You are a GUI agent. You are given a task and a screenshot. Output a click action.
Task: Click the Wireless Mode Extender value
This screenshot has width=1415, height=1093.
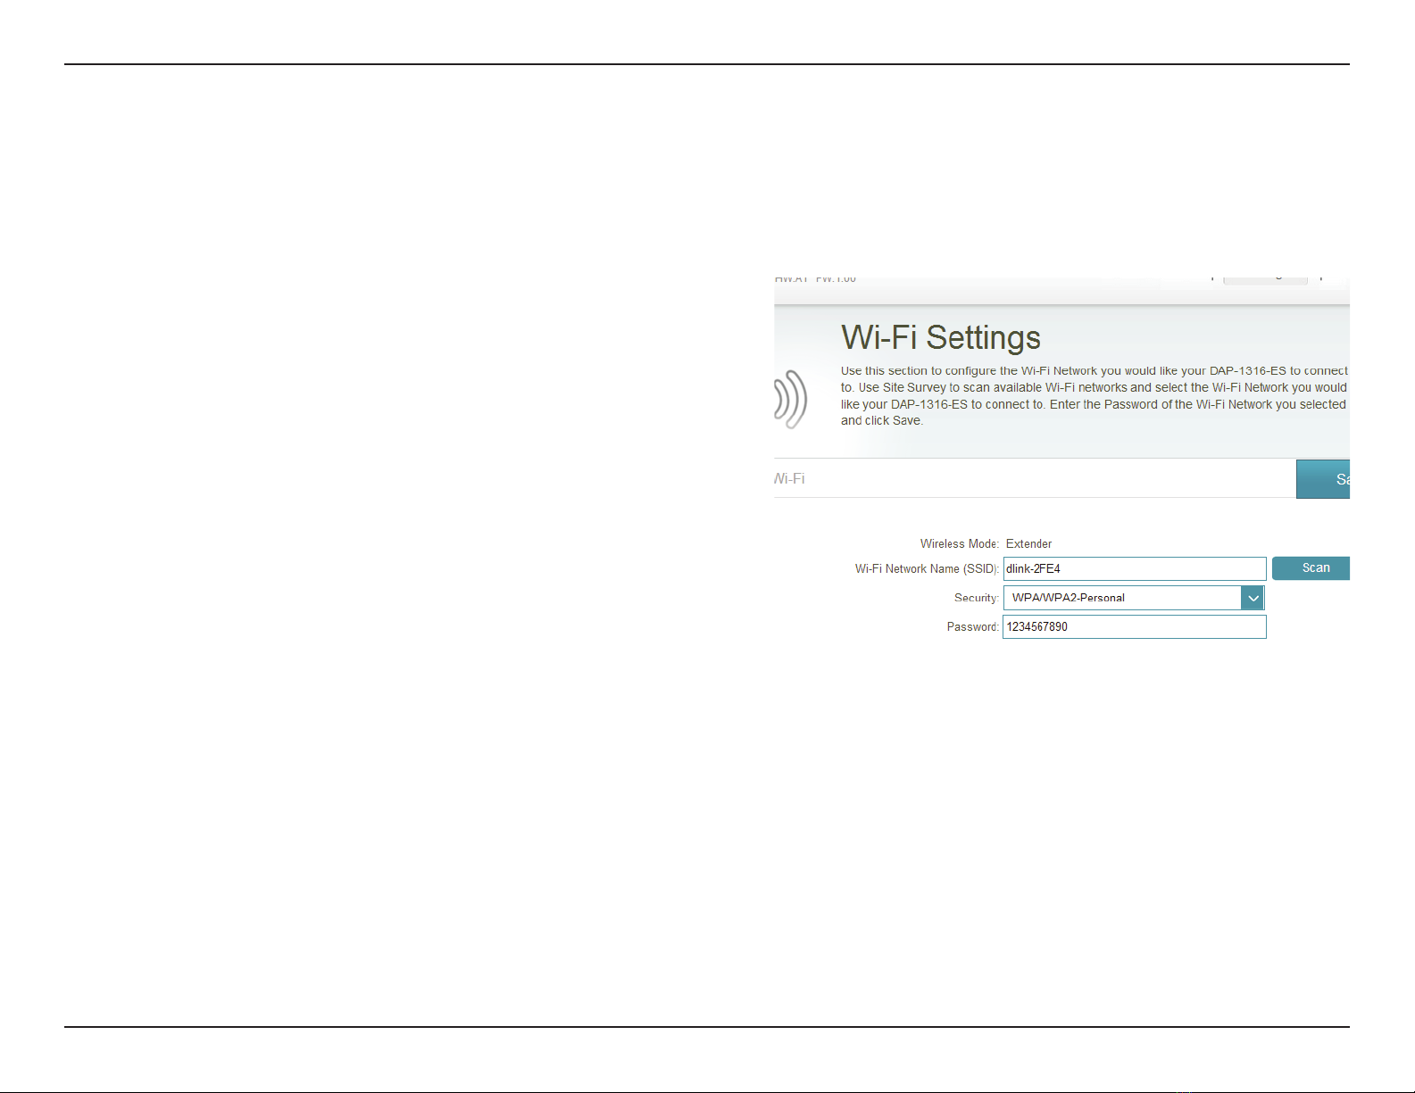pyautogui.click(x=1028, y=543)
